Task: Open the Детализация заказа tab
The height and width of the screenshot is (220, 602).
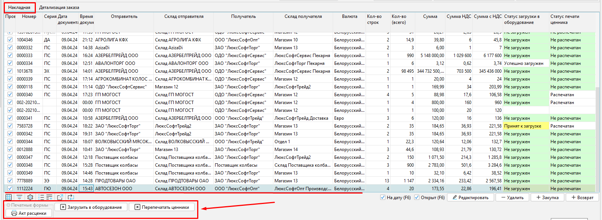Action: click(59, 7)
